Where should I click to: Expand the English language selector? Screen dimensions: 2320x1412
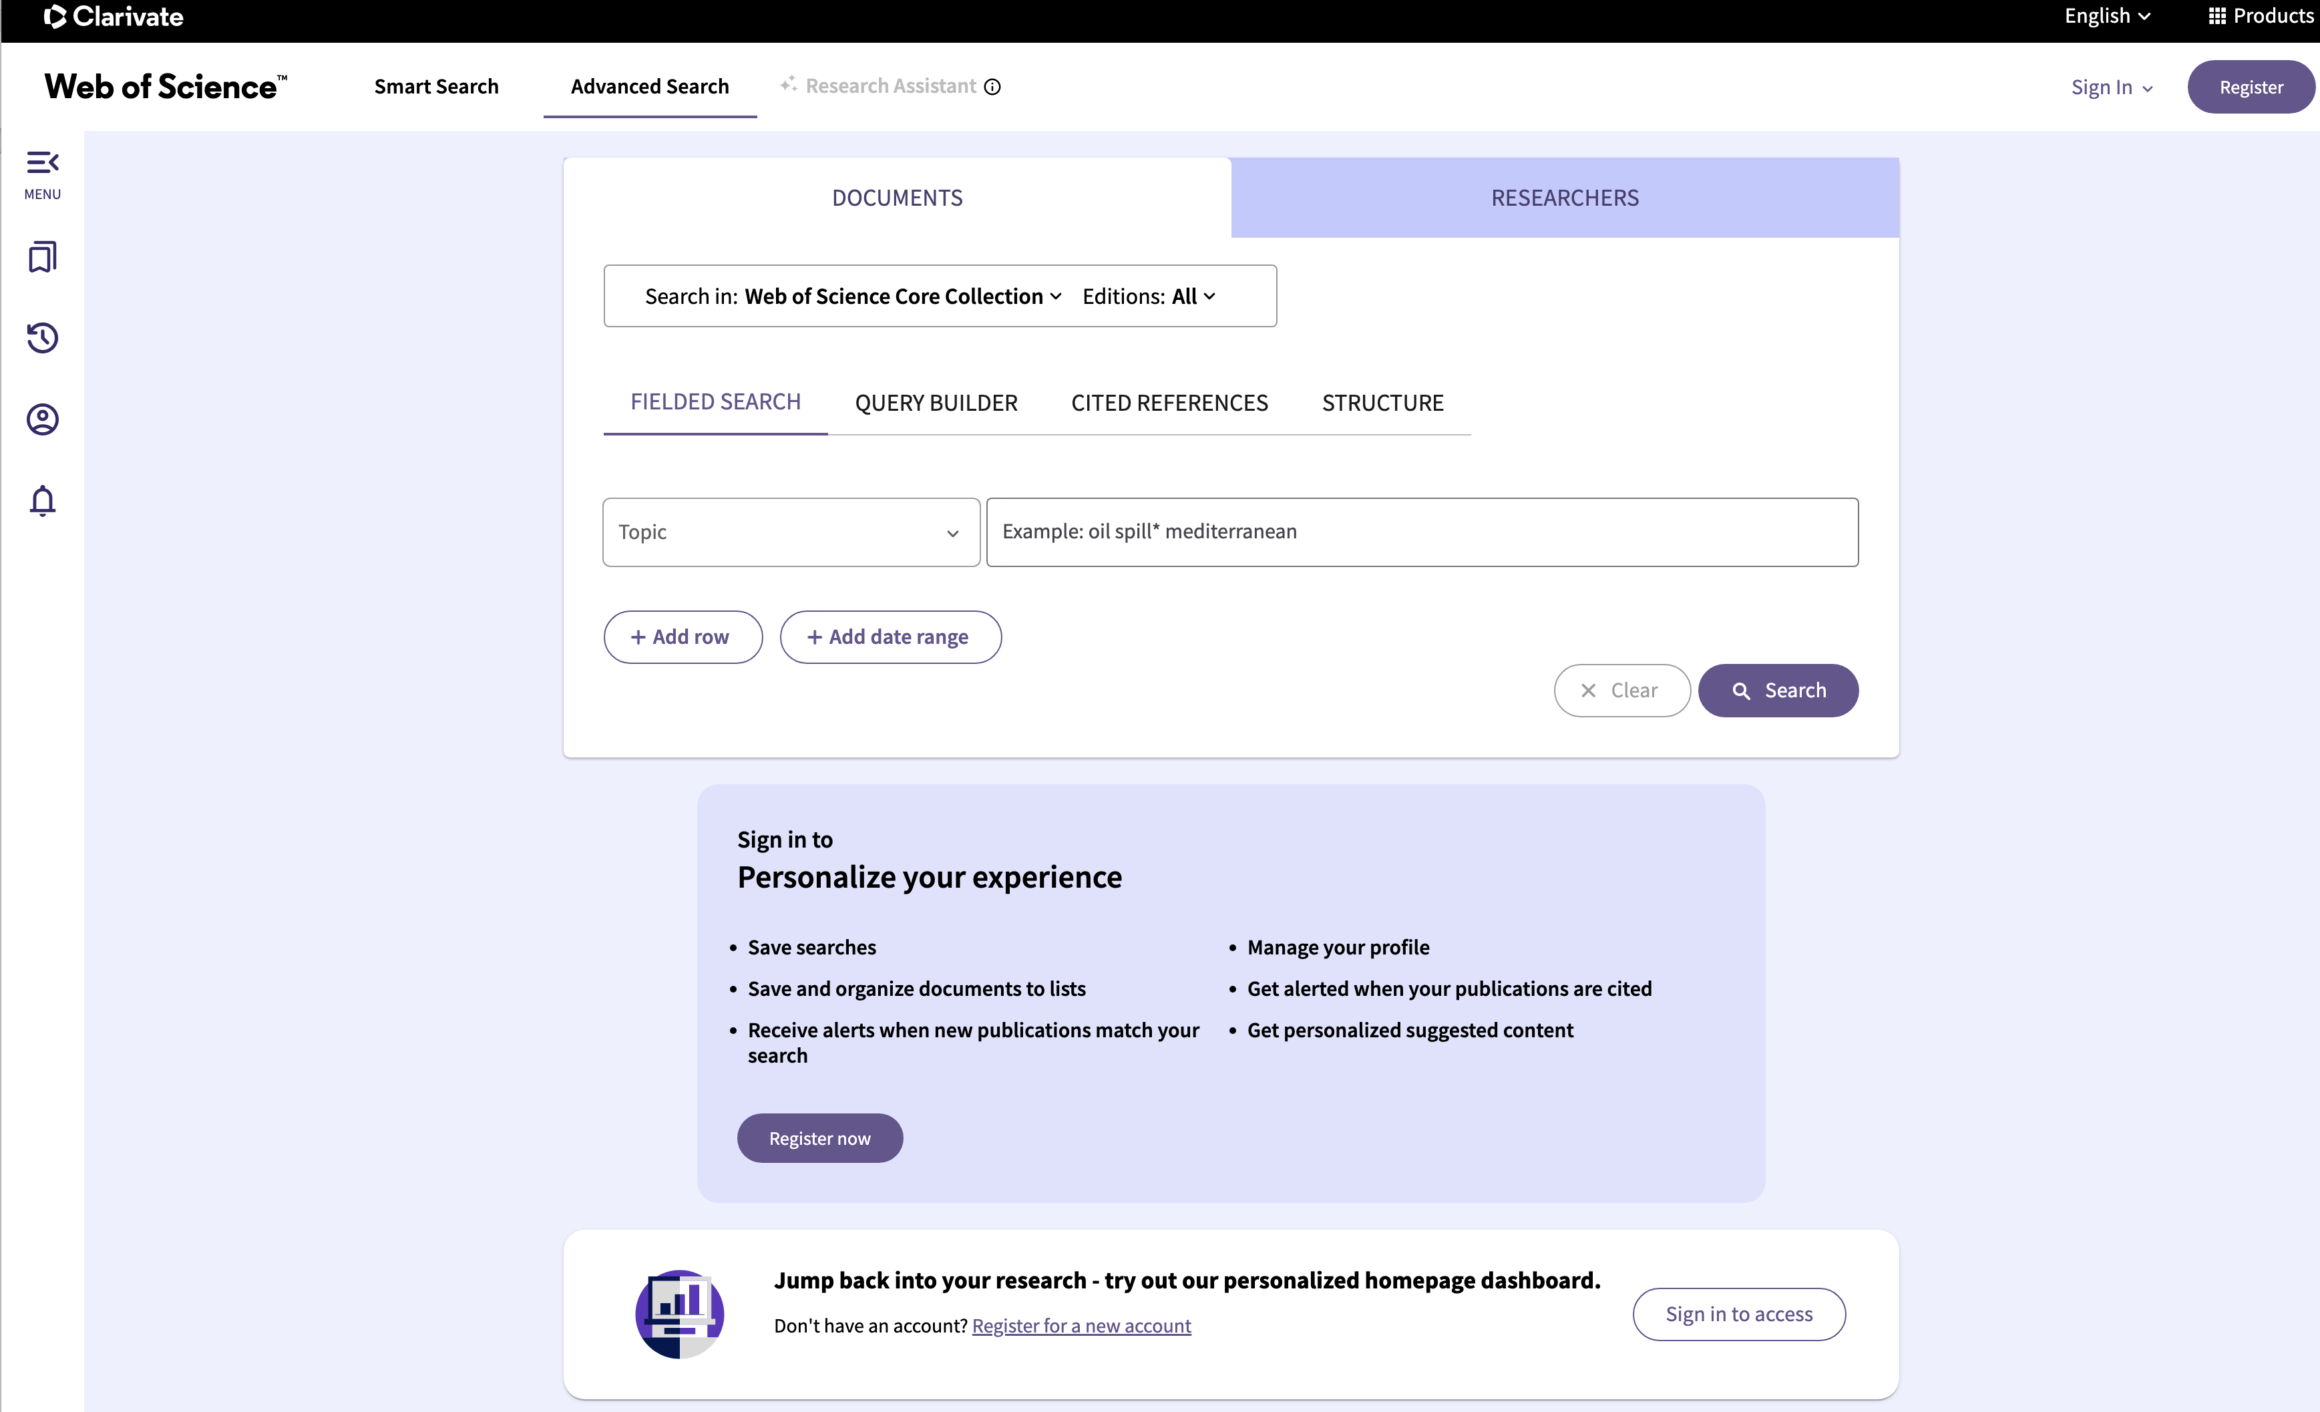pos(2106,16)
